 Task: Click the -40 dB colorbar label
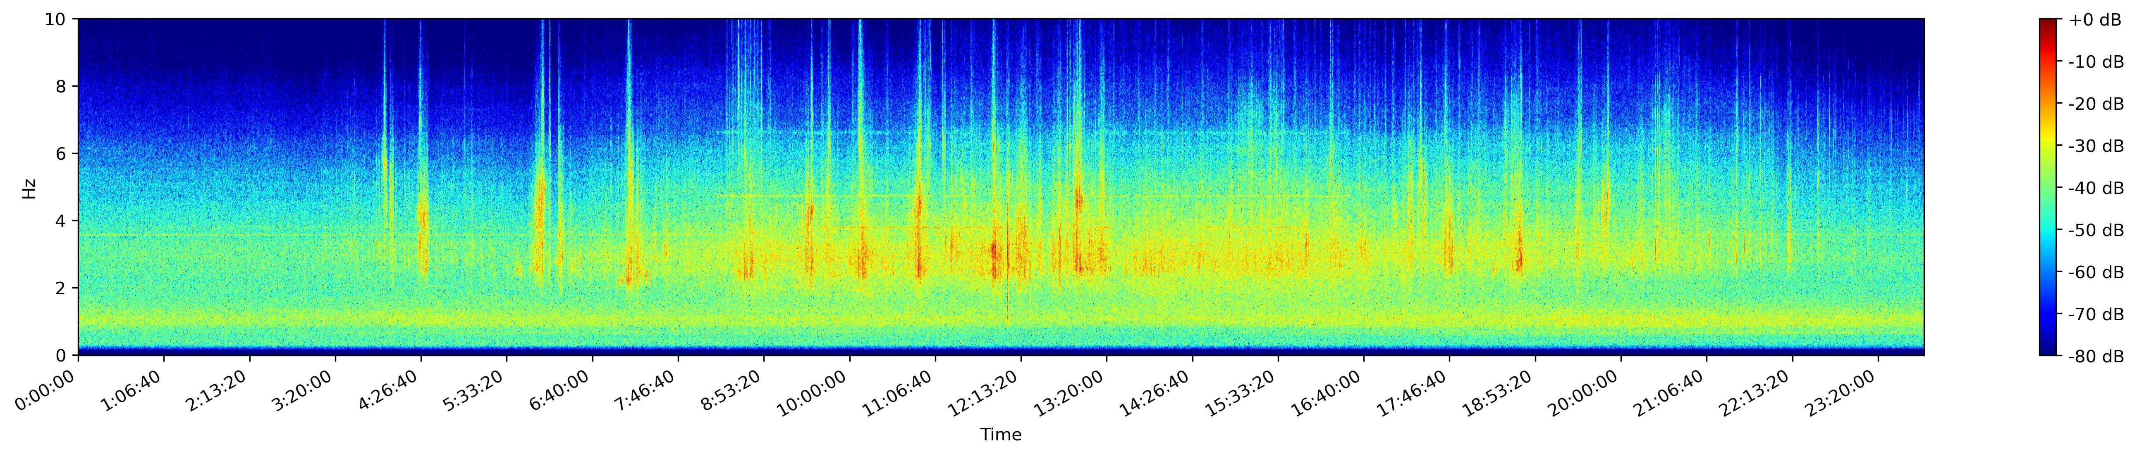(x=2096, y=189)
